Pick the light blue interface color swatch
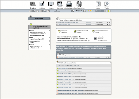139x99 pixels. [92, 11]
